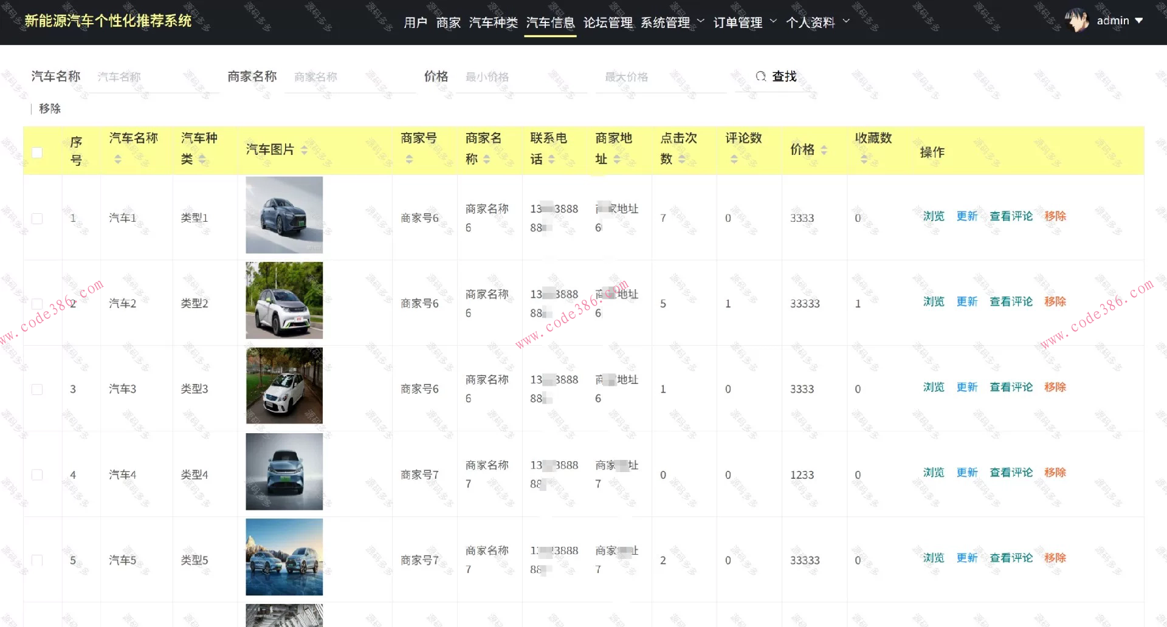This screenshot has height=627, width=1167.
Task: Open the 个人资料 dropdown menu
Action: tap(811, 22)
